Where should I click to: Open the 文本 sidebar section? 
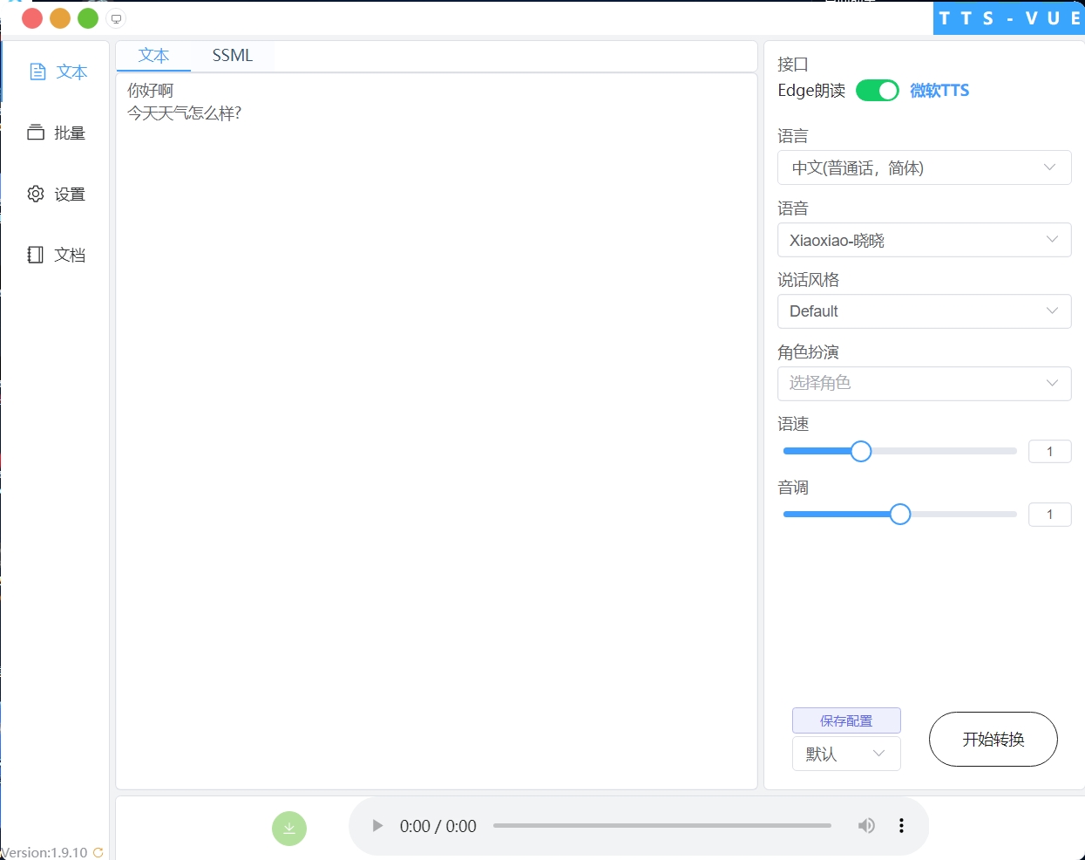click(58, 72)
